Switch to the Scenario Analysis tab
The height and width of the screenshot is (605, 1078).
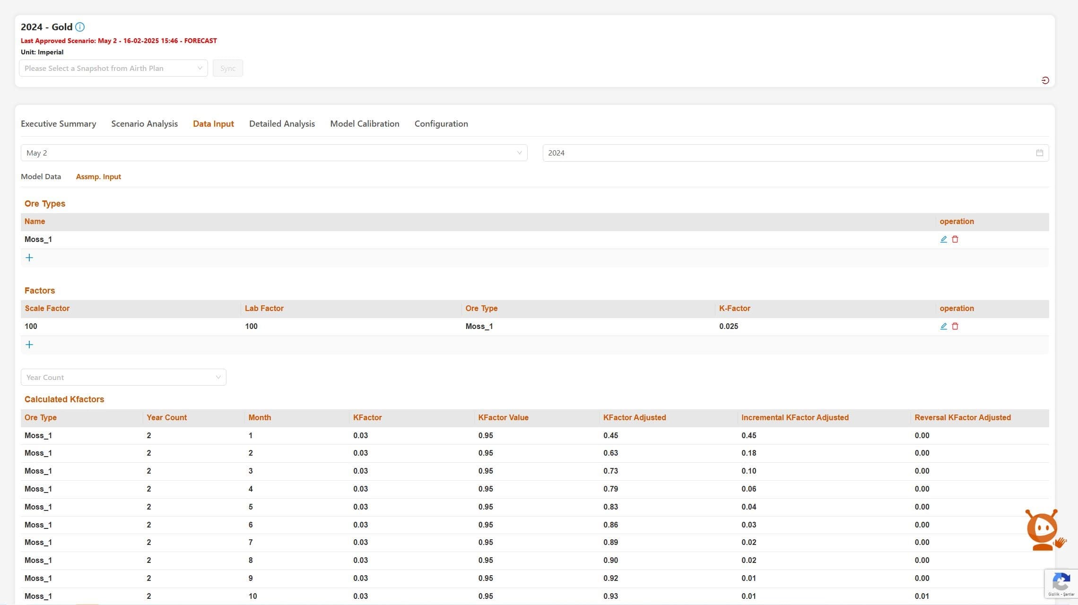point(145,124)
